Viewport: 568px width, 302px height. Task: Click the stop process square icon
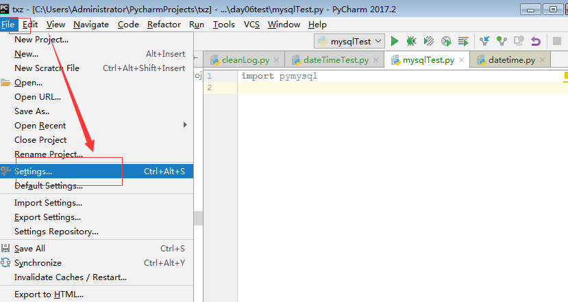click(557, 41)
